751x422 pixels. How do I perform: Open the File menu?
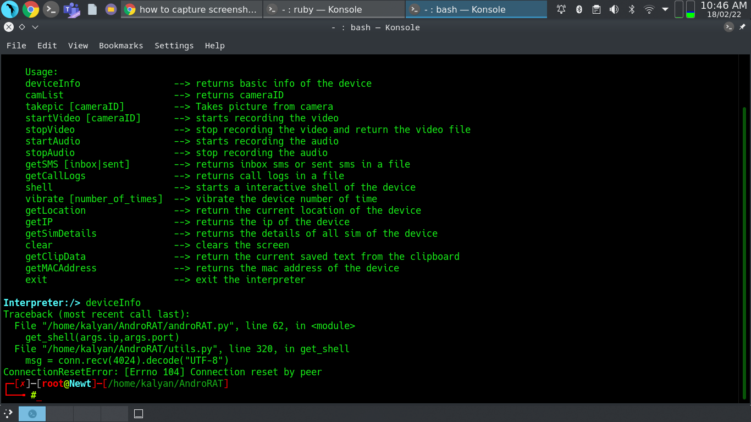(16, 46)
